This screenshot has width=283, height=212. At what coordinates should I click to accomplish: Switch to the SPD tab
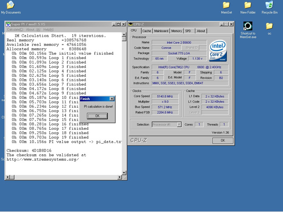click(188, 31)
